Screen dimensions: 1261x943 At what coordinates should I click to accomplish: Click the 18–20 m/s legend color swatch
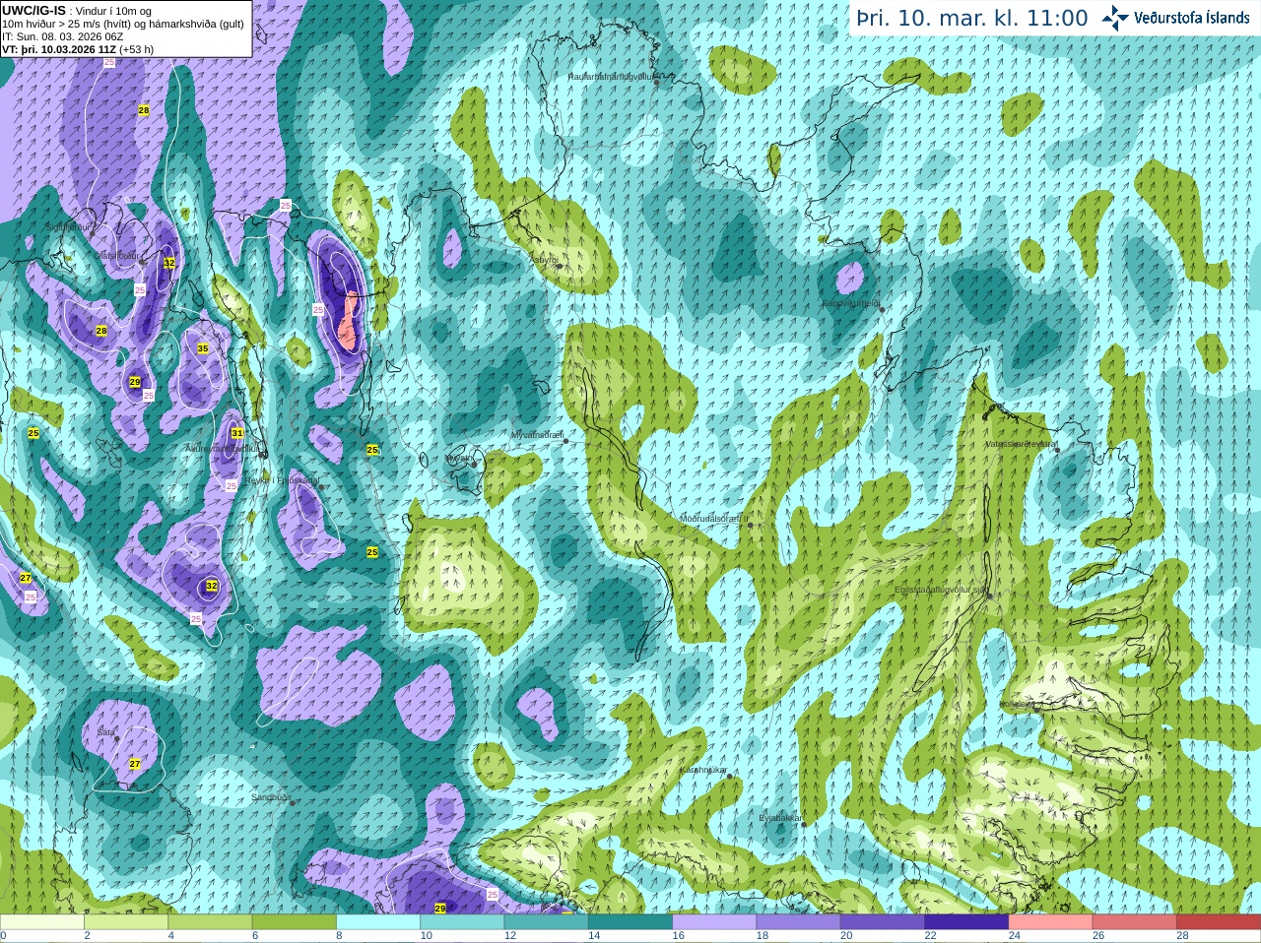pos(798,922)
